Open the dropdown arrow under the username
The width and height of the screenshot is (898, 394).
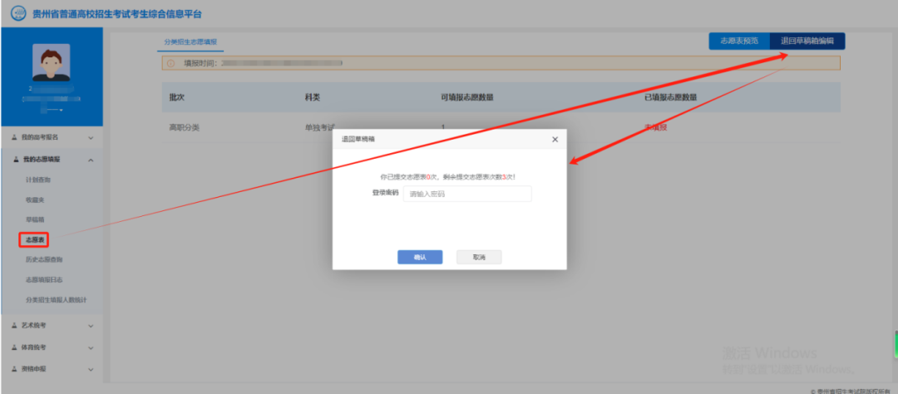pos(61,110)
